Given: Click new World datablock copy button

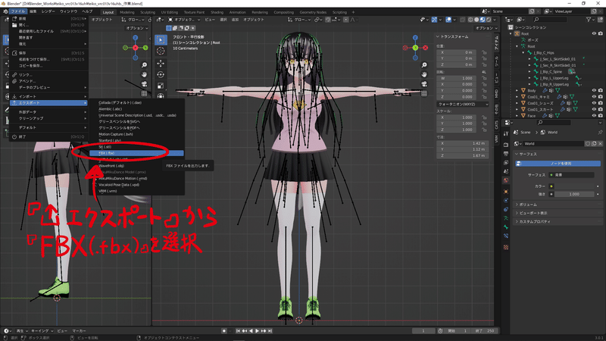Looking at the screenshot, I should [594, 143].
